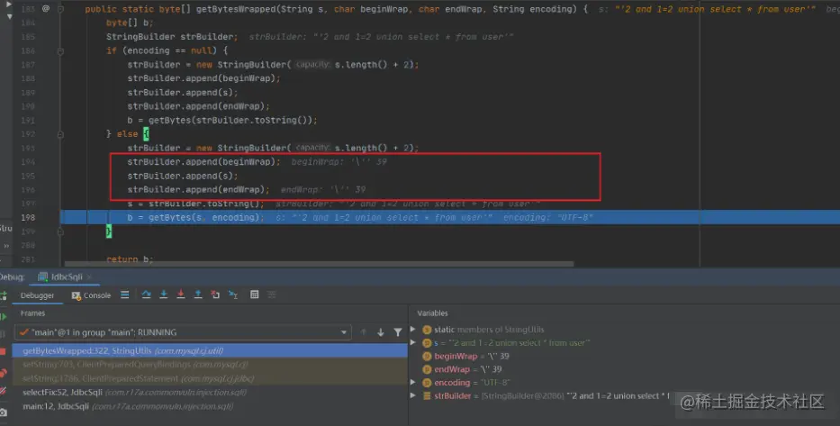Click the Run to Cursor icon
840x426 pixels.
point(233,295)
